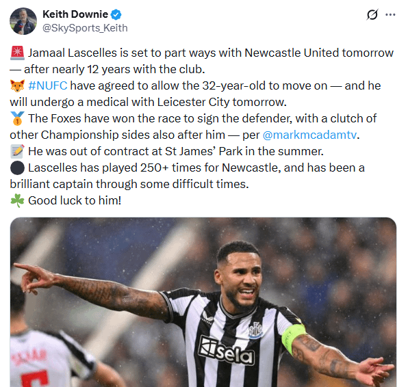The width and height of the screenshot is (408, 387).
Task: Click the Newcastle crest on the shirt
Action: 255,330
